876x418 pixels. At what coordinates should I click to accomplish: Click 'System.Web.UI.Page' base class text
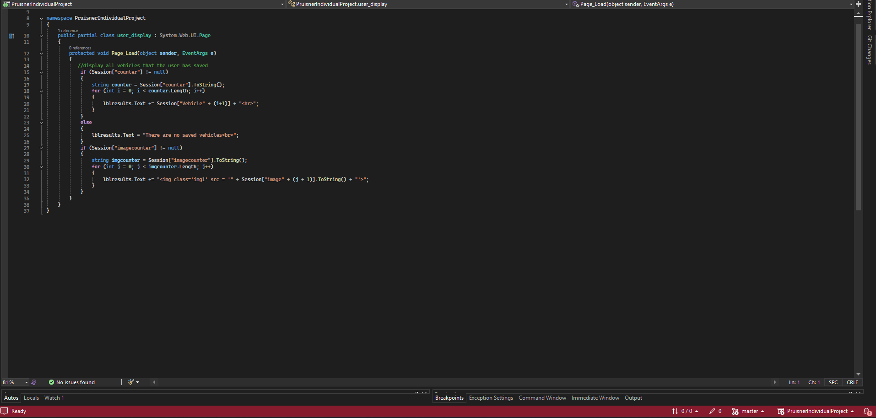[x=185, y=36]
